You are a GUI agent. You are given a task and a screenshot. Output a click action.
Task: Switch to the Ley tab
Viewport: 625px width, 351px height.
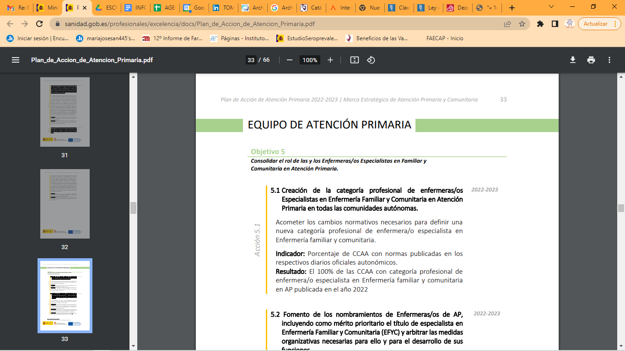(x=428, y=8)
